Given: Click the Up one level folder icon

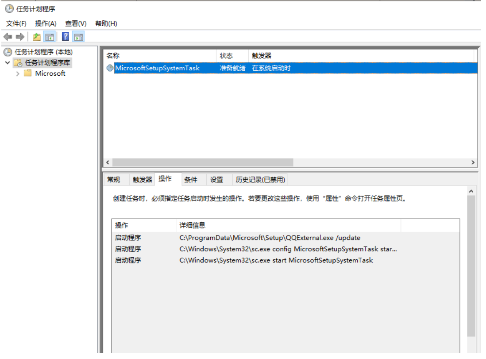Looking at the screenshot, I should tap(37, 37).
